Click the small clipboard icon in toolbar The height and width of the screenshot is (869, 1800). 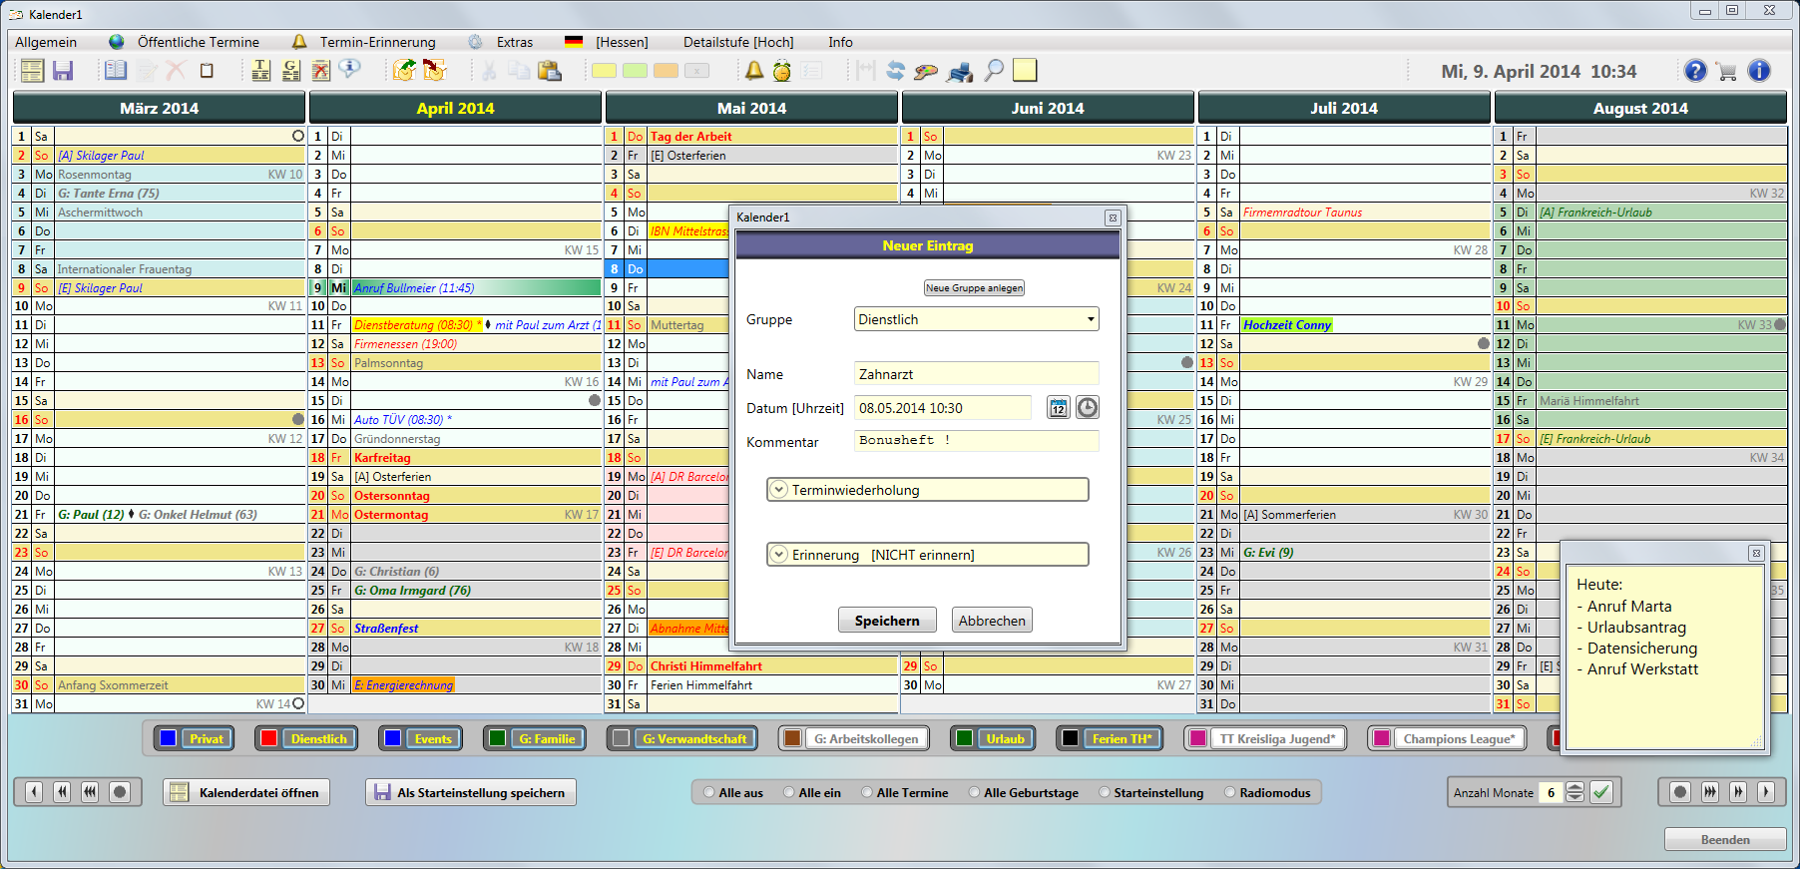pos(207,71)
